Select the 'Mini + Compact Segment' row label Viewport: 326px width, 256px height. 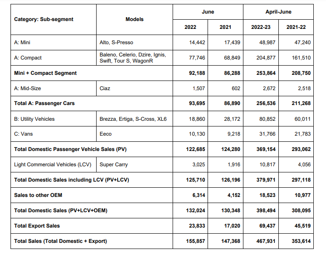coord(45,73)
